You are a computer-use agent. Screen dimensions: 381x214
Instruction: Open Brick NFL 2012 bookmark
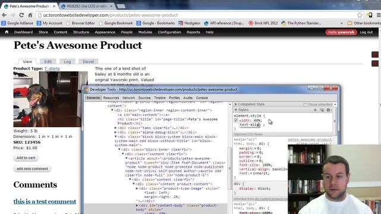(263, 23)
